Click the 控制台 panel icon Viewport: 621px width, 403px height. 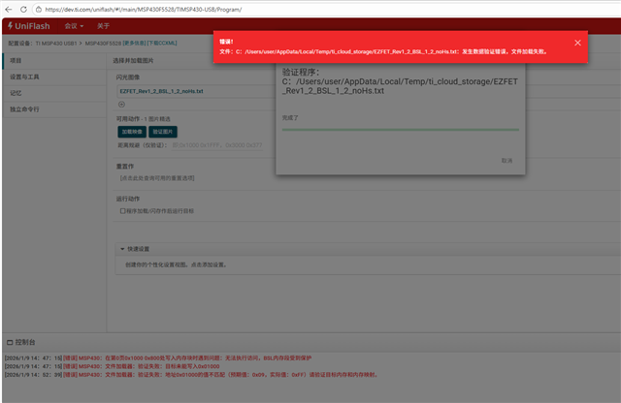[x=10, y=342]
